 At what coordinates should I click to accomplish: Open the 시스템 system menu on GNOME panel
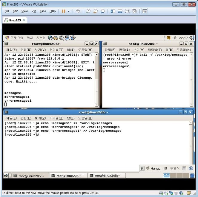pyautogui.click(x=41, y=38)
